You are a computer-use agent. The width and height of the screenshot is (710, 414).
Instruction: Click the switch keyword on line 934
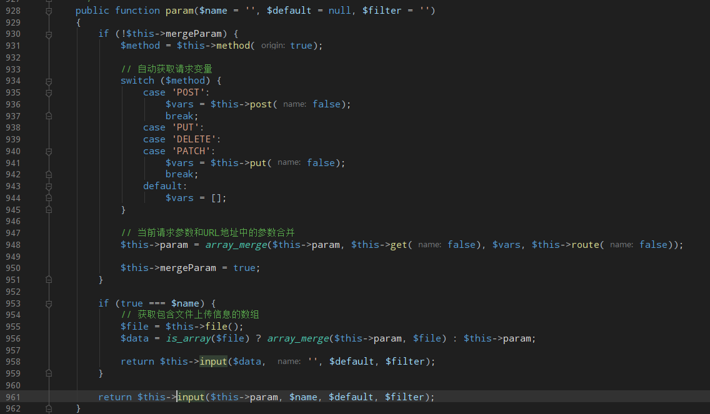pos(137,81)
